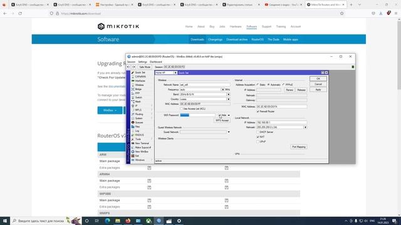Click the Renew button
The height and width of the screenshot is (225, 401).
point(289,90)
